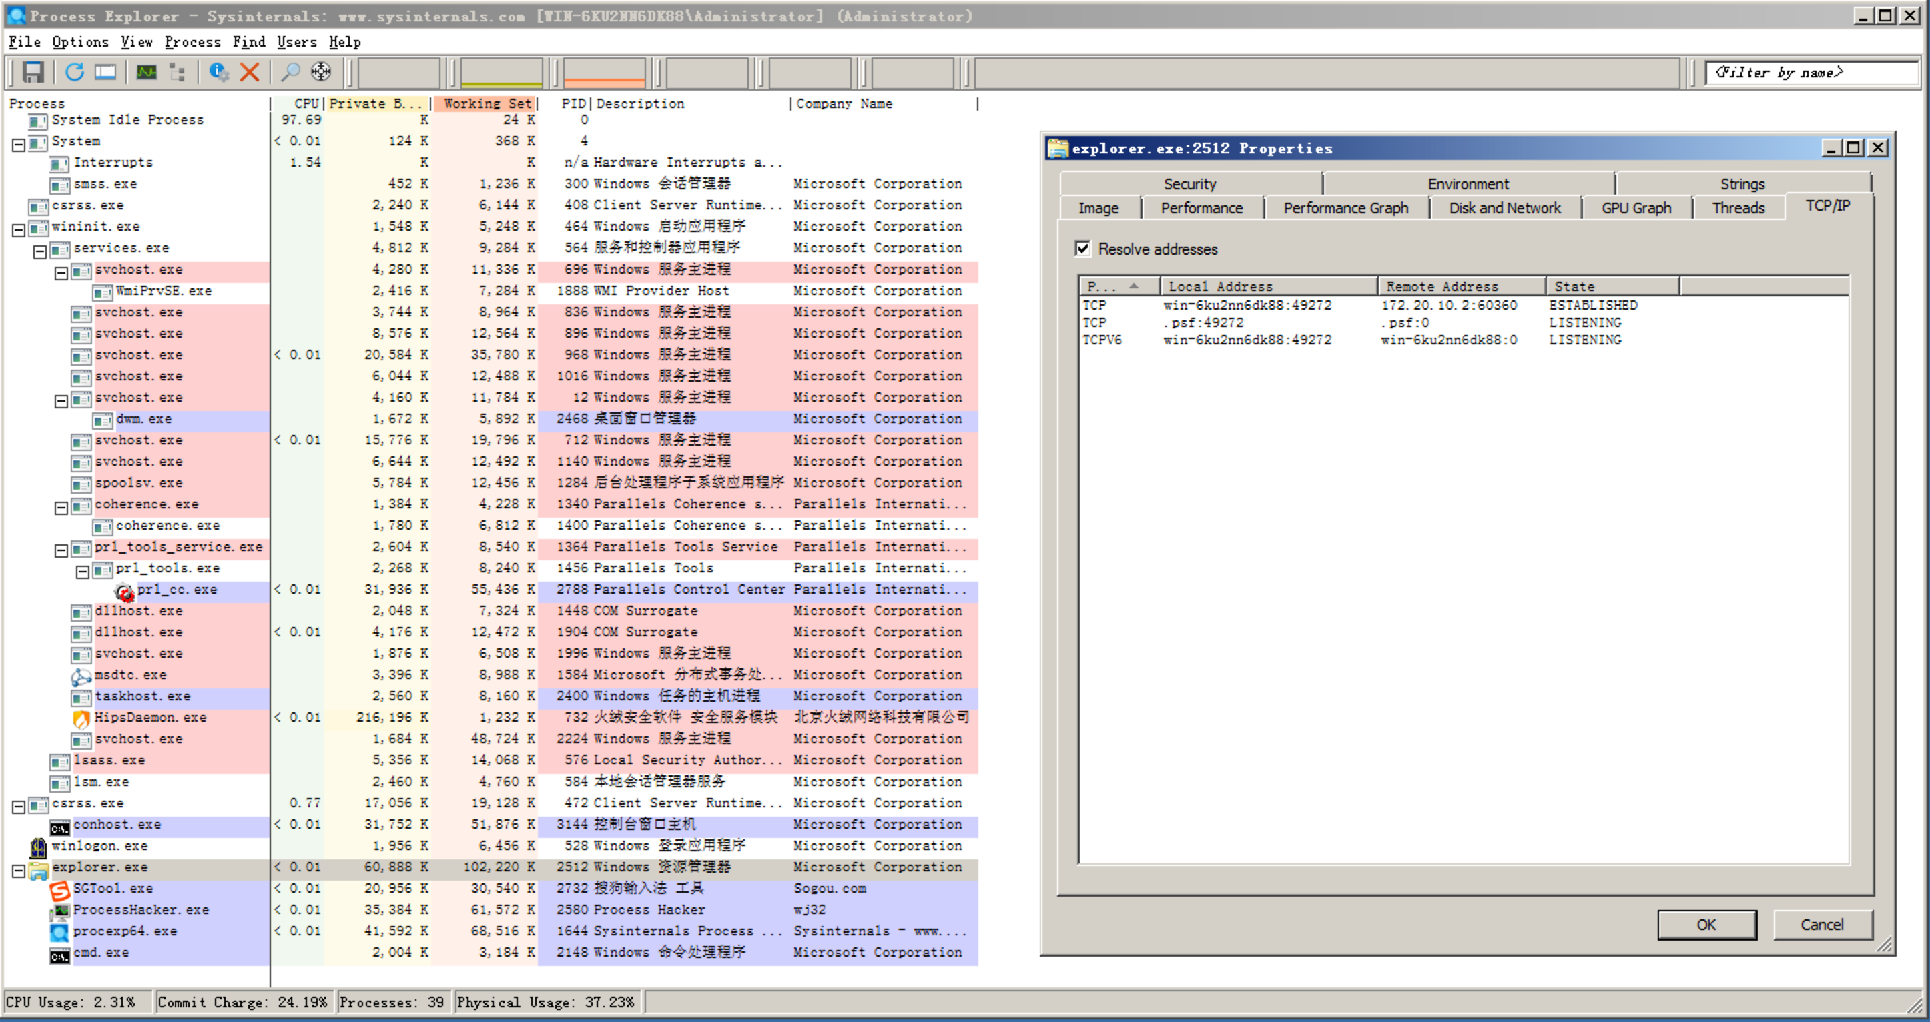1930x1022 pixels.
Task: Collapse the explorer.exe tree node
Action: coord(19,870)
